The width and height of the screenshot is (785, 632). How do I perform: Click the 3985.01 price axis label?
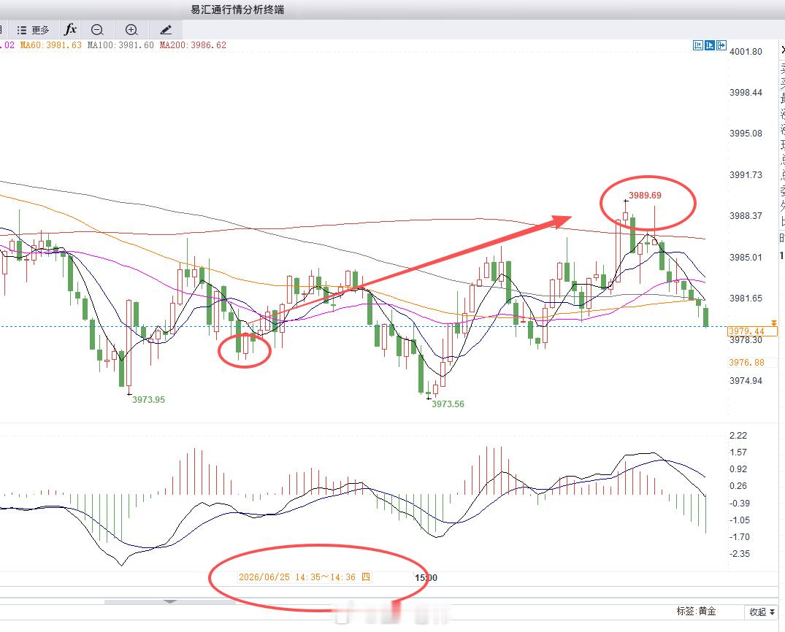tap(746, 257)
